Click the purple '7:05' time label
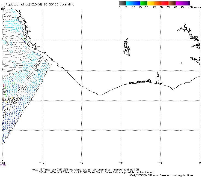The image size is (202, 177). pyautogui.click(x=3, y=165)
